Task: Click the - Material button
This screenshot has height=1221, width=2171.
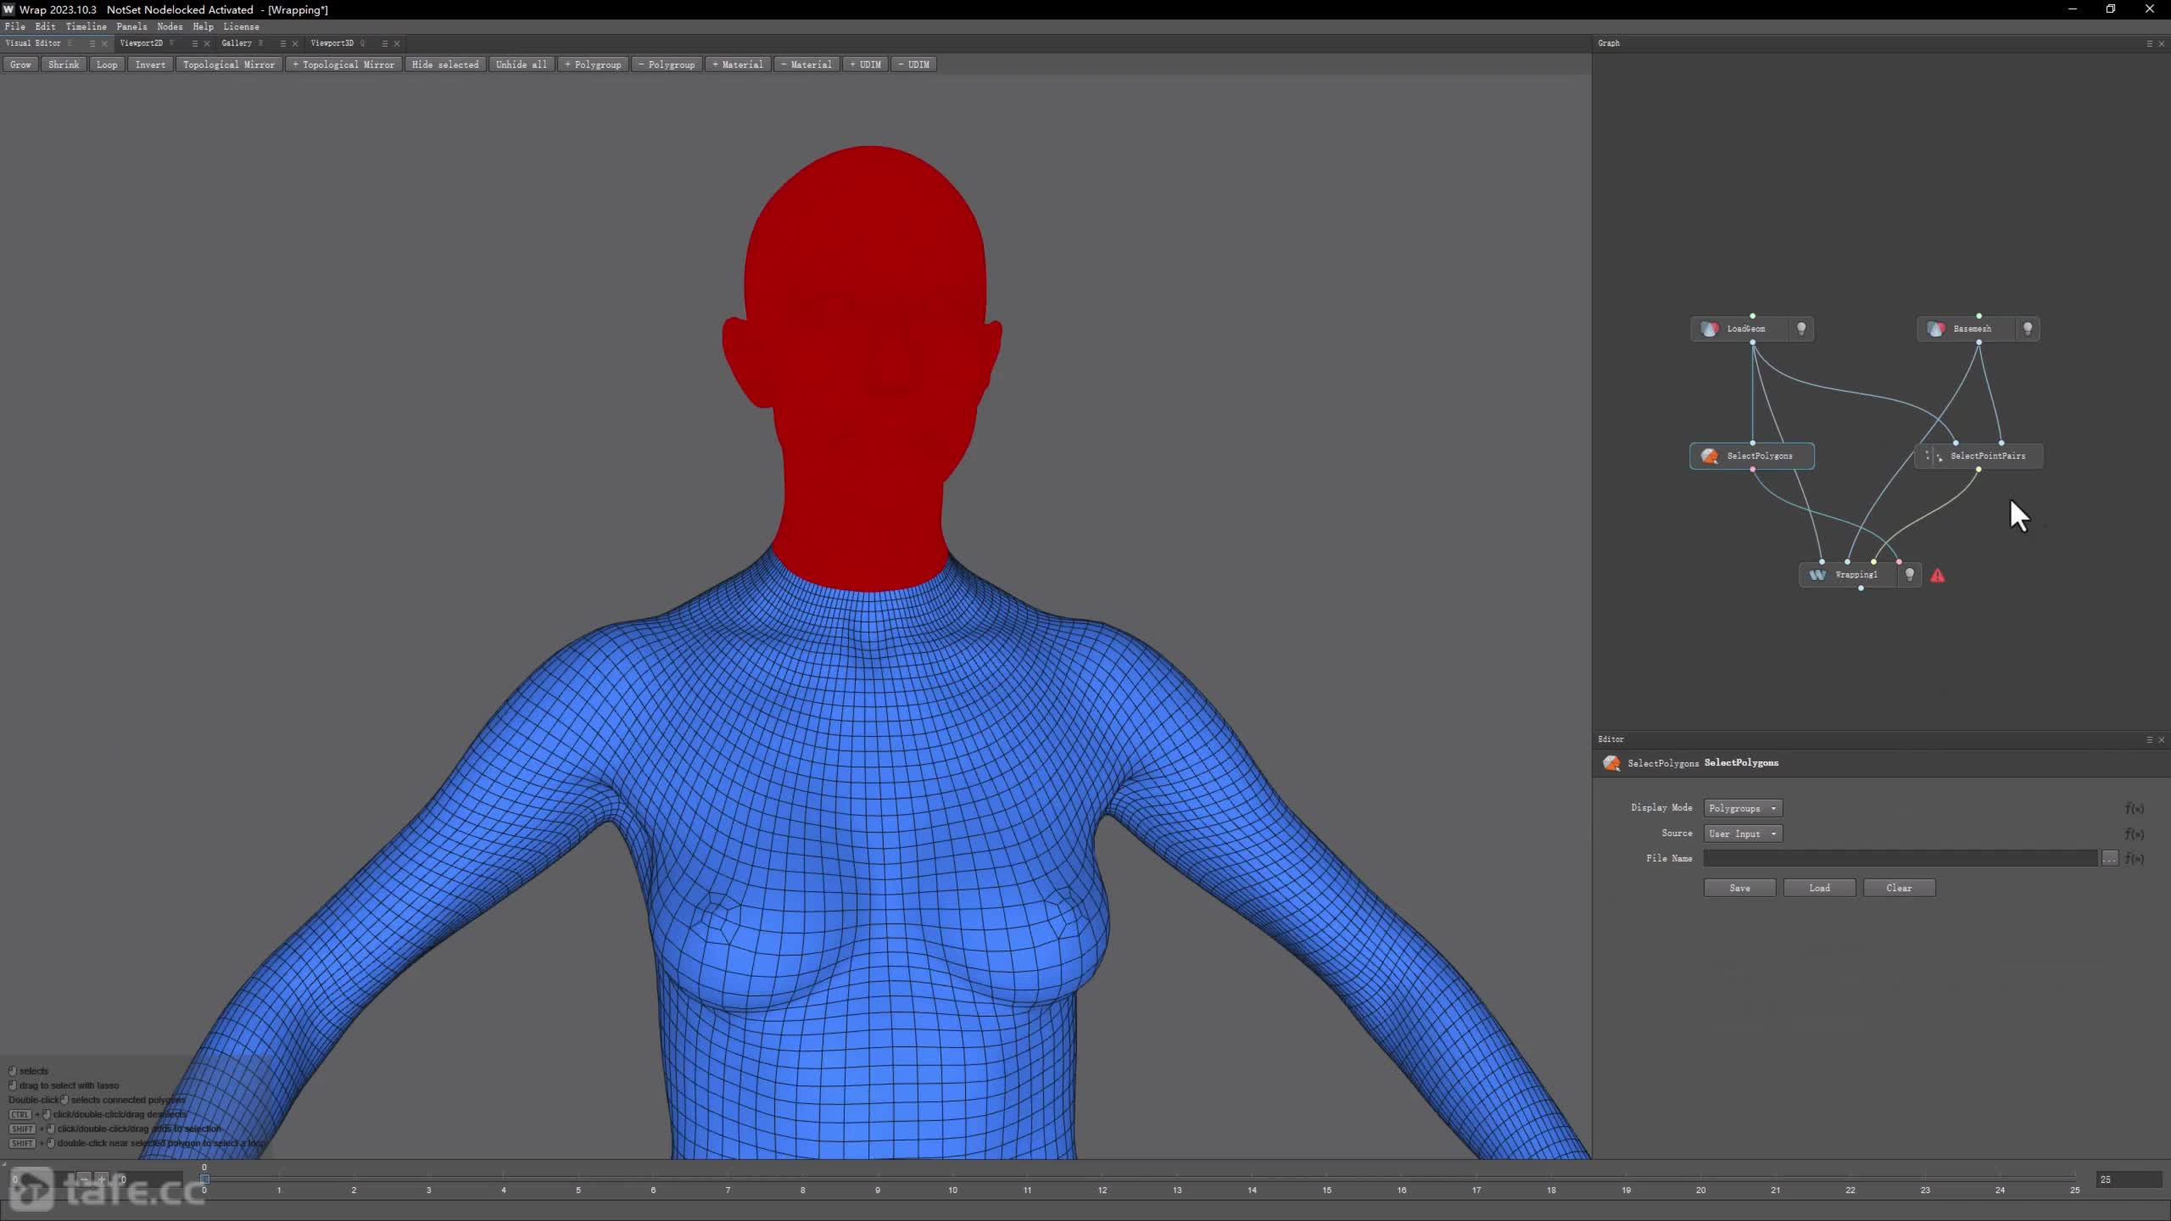Action: (806, 64)
